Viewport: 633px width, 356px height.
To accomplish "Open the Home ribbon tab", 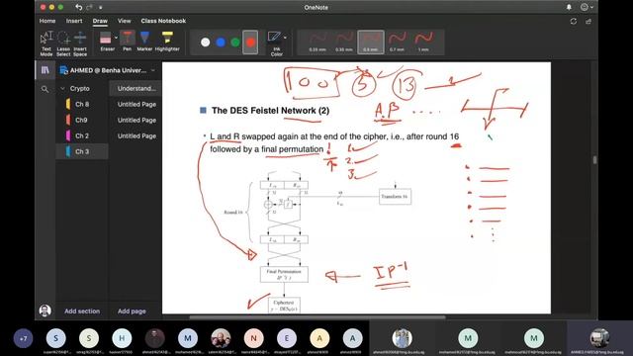I will click(47, 21).
